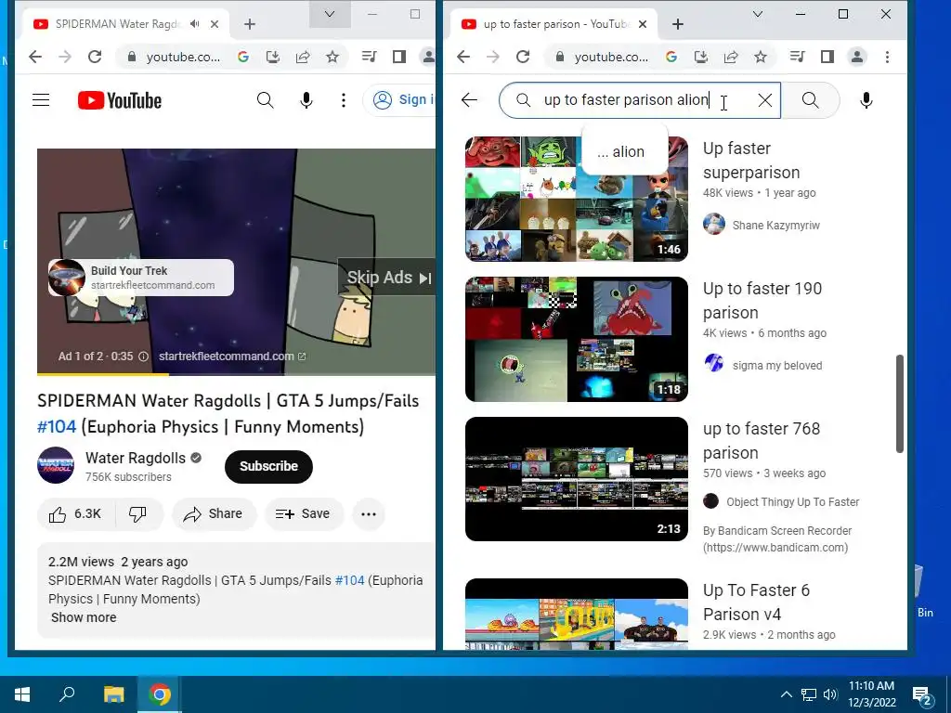Open tab search dropdown in left window
Viewport: 951px width, 713px height.
click(x=330, y=14)
